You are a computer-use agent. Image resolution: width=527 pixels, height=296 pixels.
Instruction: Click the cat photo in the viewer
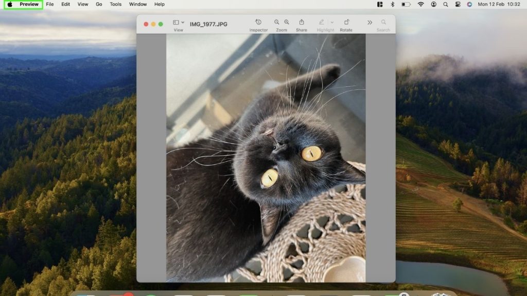266,158
